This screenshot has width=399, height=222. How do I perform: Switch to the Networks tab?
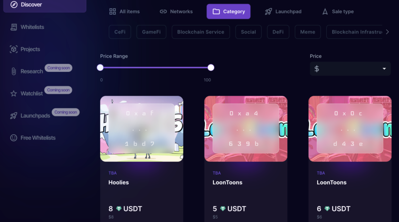[176, 11]
